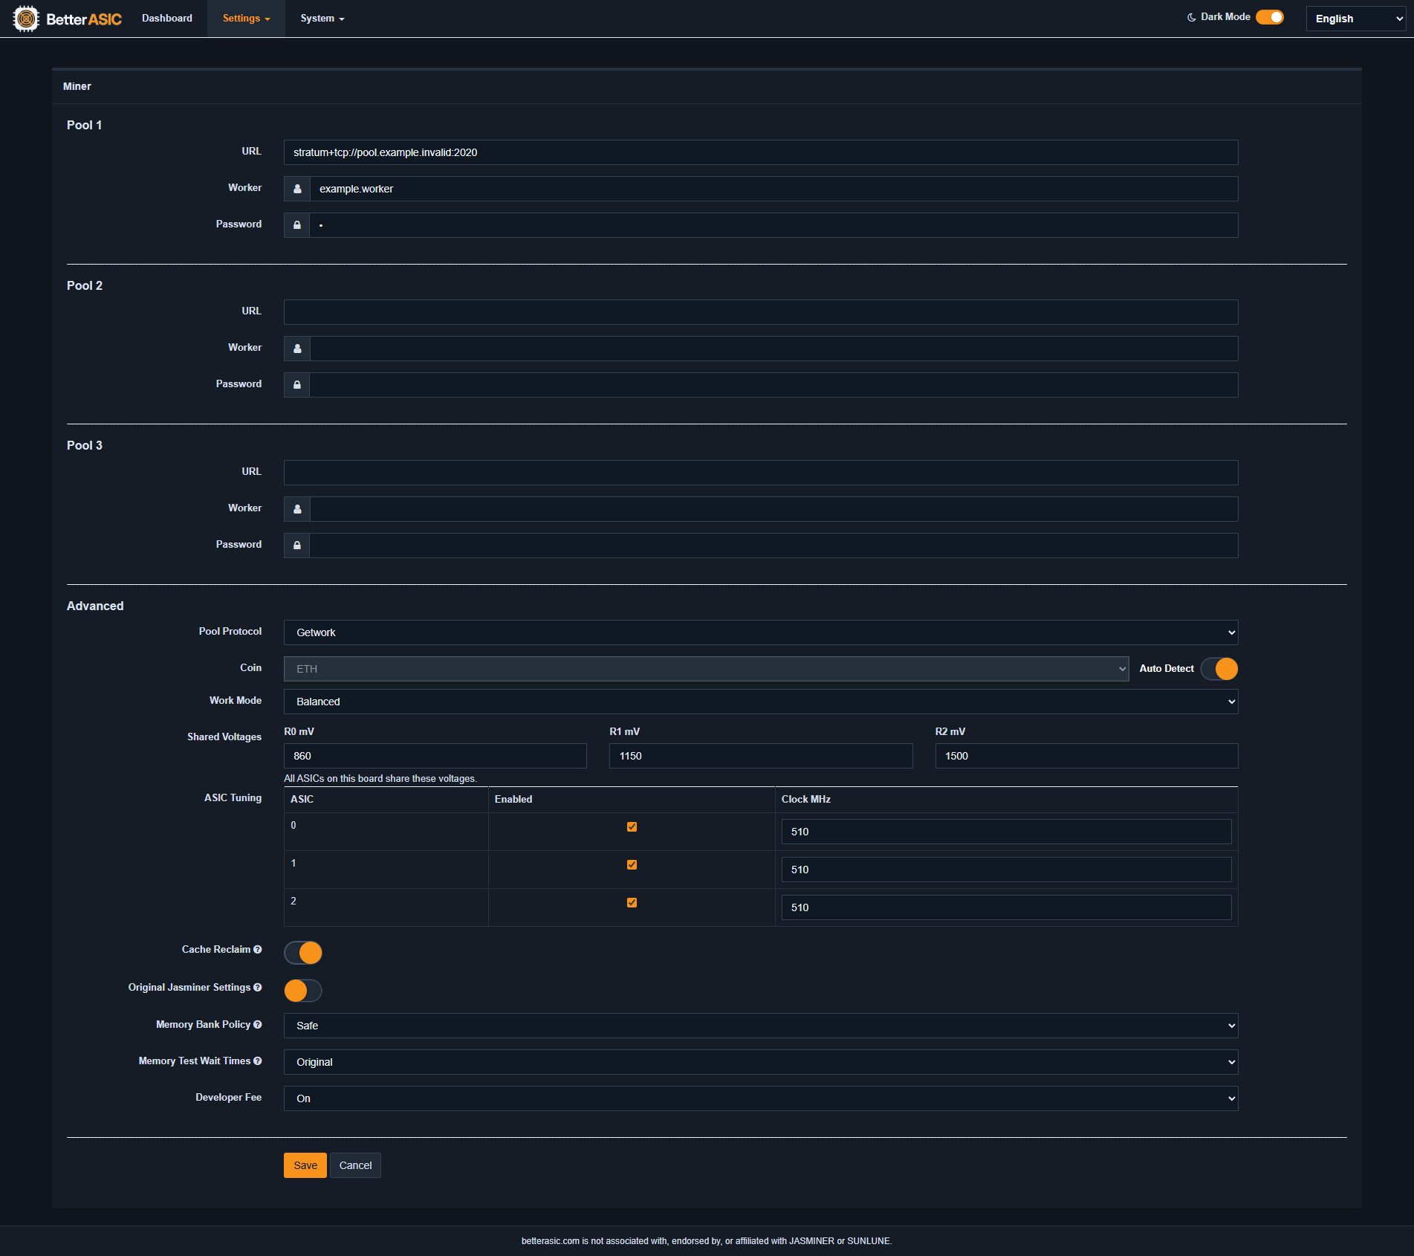Click the Pool 3 Password lock icon
The width and height of the screenshot is (1414, 1256).
297,546
